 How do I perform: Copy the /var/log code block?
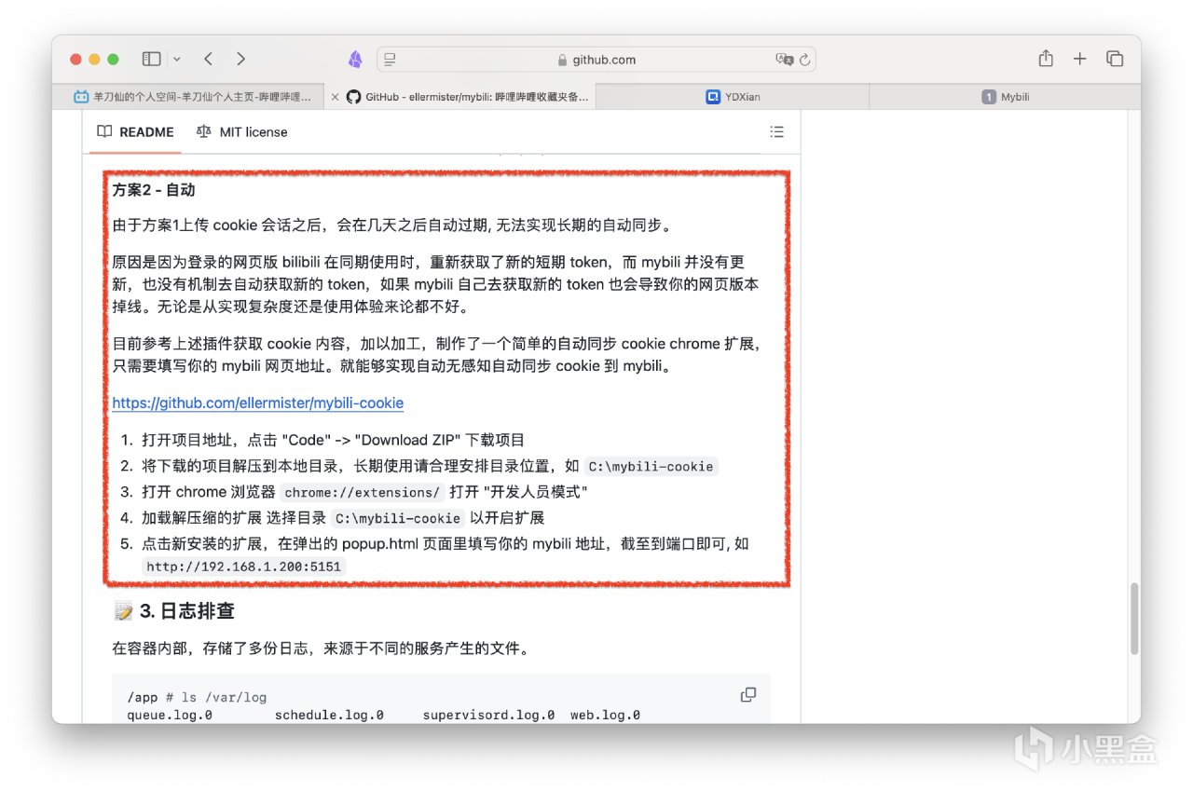748,695
